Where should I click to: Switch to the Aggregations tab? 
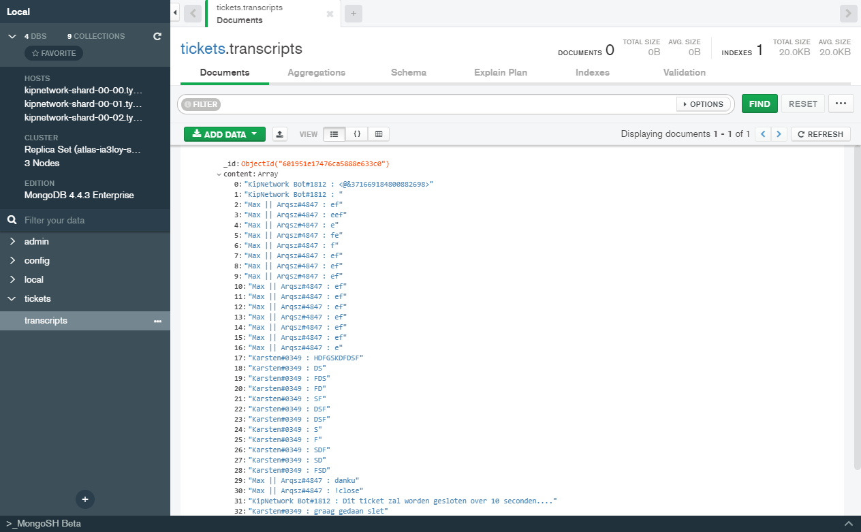pyautogui.click(x=316, y=72)
